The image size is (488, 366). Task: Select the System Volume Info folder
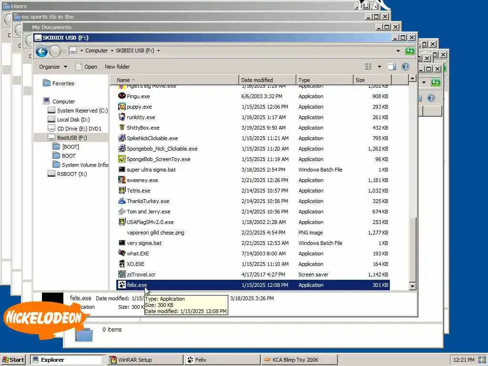(80, 164)
